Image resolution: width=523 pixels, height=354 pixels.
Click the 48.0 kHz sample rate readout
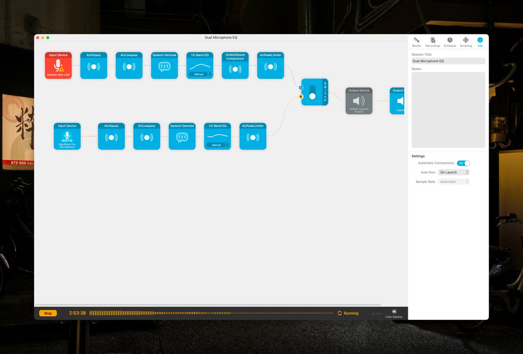coord(377,313)
